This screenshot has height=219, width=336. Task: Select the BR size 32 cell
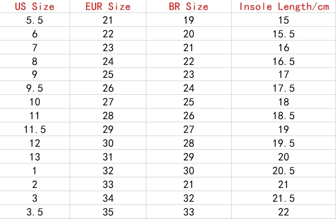tap(189, 198)
